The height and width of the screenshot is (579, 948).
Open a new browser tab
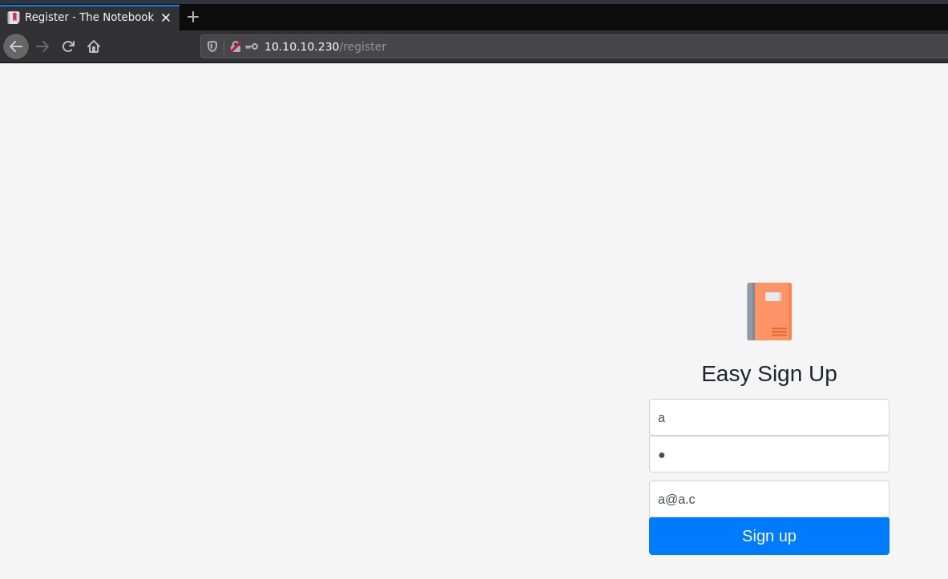pos(193,17)
